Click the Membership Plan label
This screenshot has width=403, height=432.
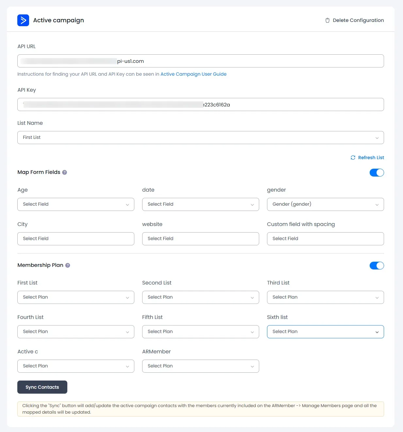point(40,265)
